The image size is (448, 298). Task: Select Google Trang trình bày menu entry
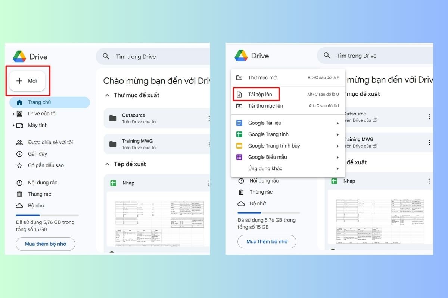click(x=288, y=146)
